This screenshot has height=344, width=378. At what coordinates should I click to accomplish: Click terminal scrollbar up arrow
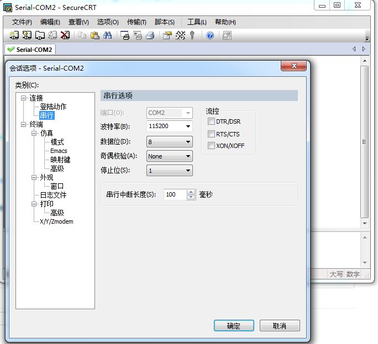pos(365,61)
